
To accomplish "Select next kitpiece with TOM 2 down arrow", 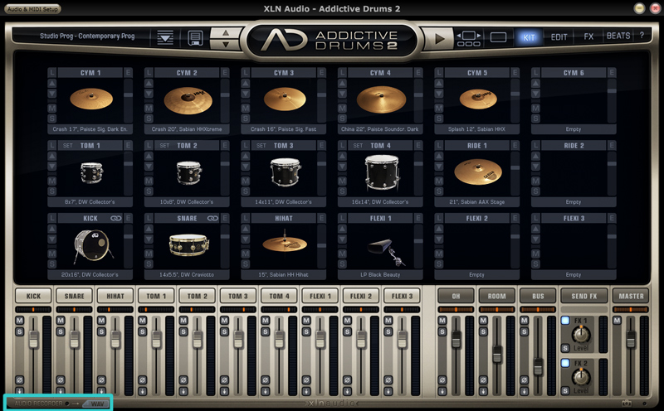I will tap(149, 167).
